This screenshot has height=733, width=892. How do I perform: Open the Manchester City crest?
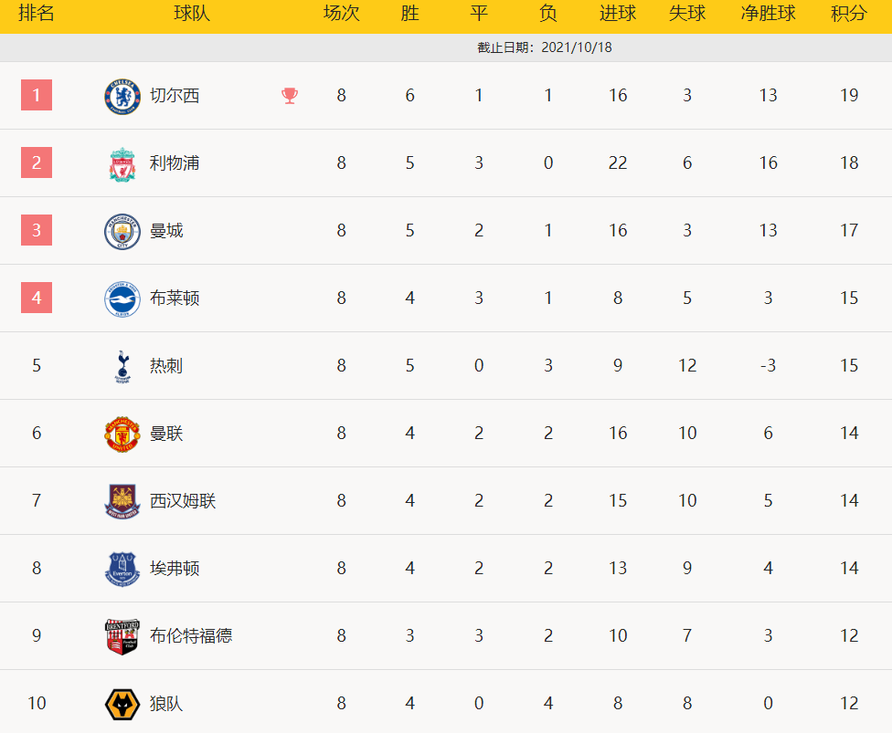122,231
